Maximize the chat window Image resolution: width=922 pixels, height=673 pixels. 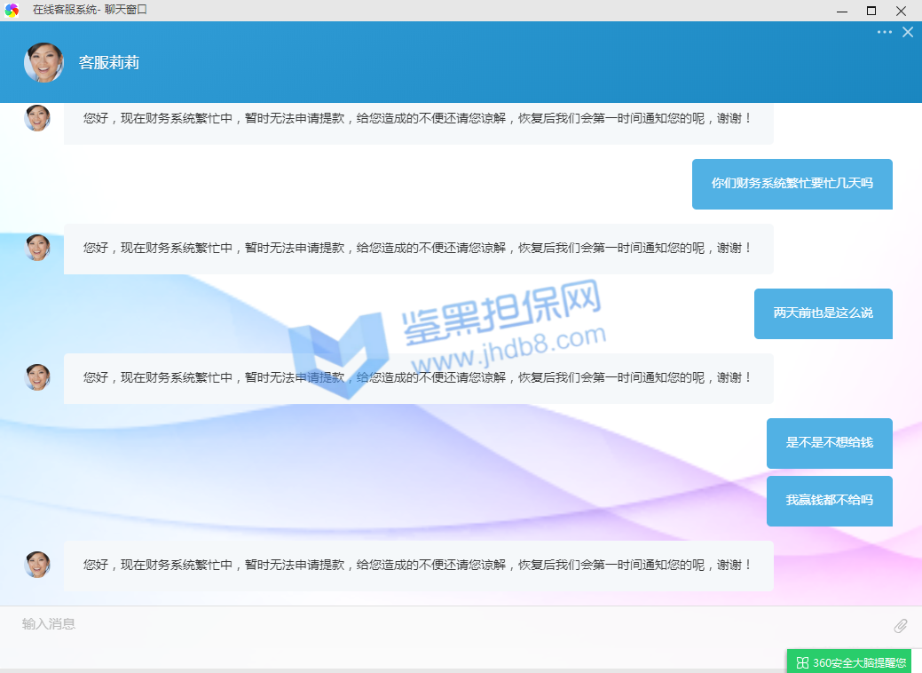point(871,11)
